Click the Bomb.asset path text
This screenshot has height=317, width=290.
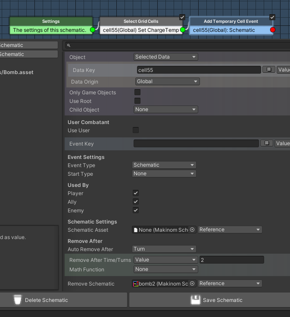coord(16,72)
